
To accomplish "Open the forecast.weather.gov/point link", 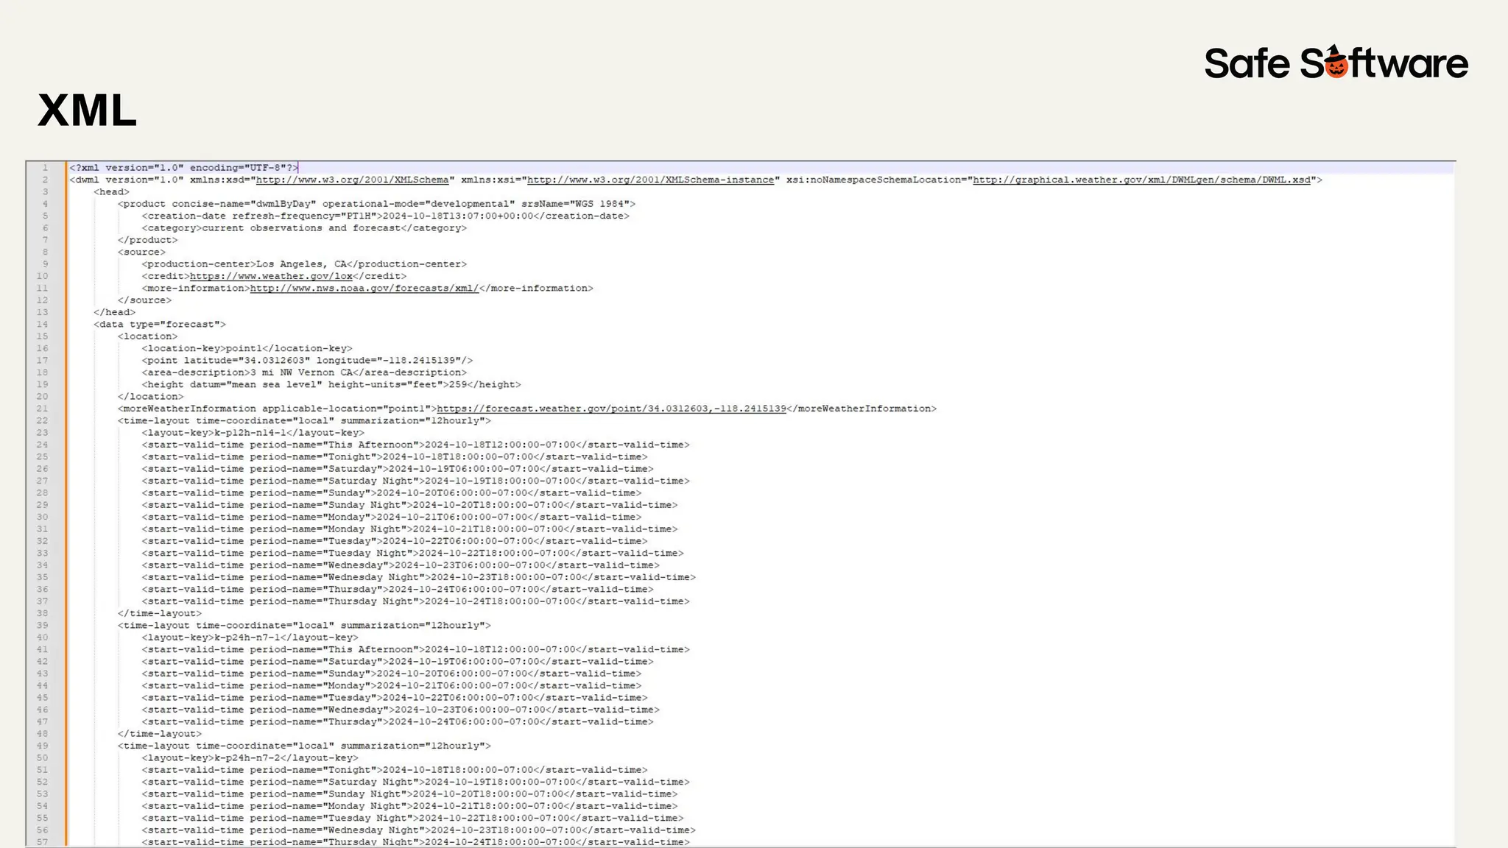I will point(611,409).
